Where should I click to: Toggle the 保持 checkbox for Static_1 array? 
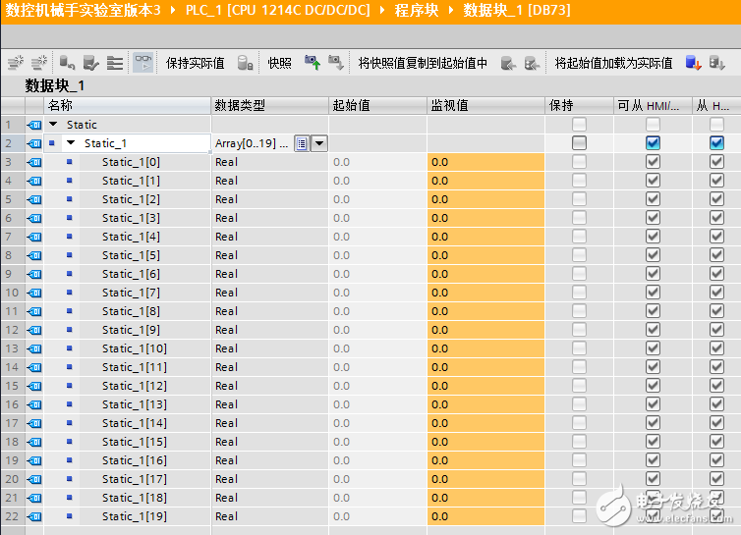click(579, 143)
